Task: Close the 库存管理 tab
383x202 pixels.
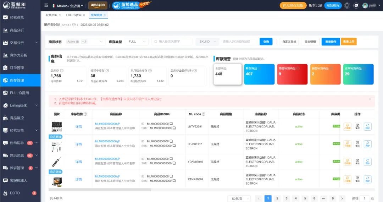Action: pyautogui.click(x=105, y=15)
